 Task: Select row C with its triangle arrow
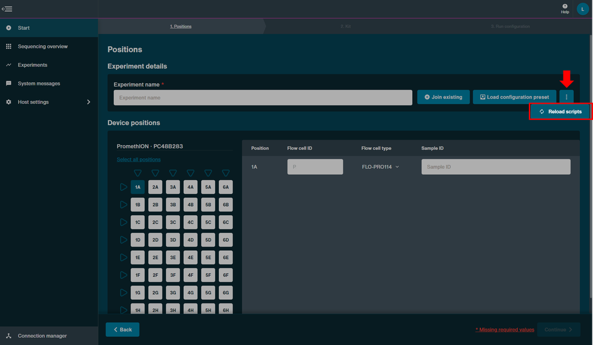[123, 222]
